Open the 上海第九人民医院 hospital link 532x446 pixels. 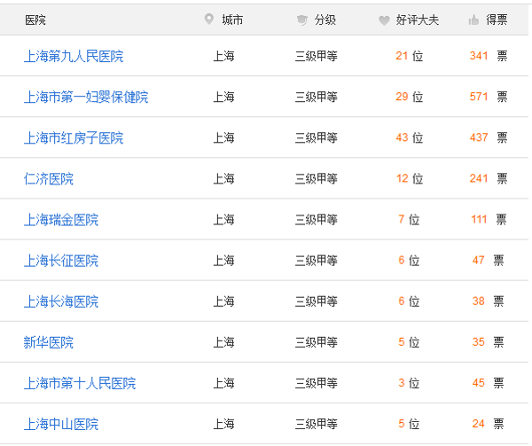click(74, 56)
